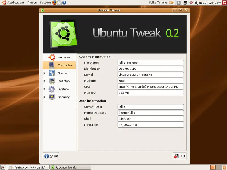Viewport: 227px width, 170px height.
Task: Click the Startup icon in sidebar
Action: (52, 73)
